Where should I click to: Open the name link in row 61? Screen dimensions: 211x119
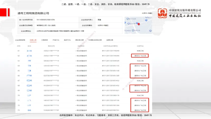pyautogui.click(x=29, y=51)
